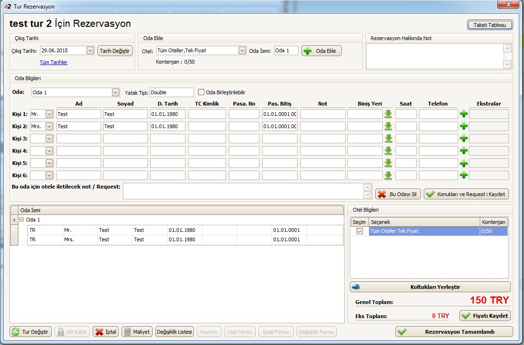Click the green arrow beside Kişi 6 Biniş Yeri
524x345 pixels.
click(x=388, y=175)
